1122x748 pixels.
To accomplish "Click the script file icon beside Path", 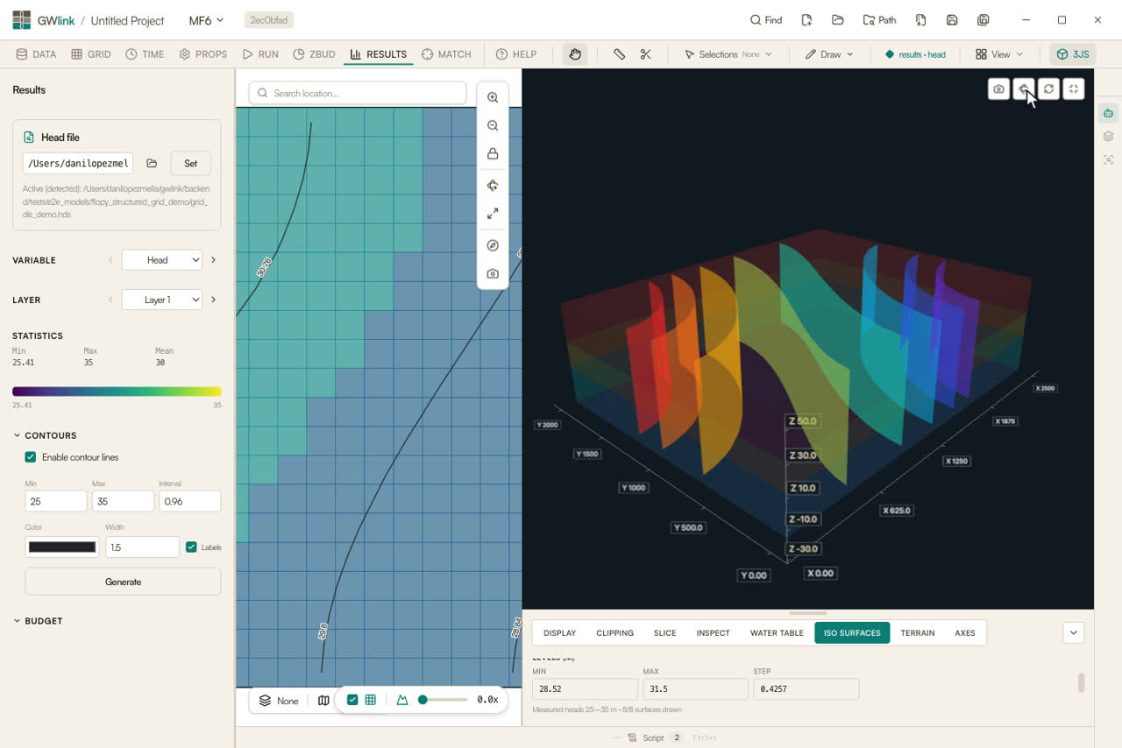I will pyautogui.click(x=920, y=20).
